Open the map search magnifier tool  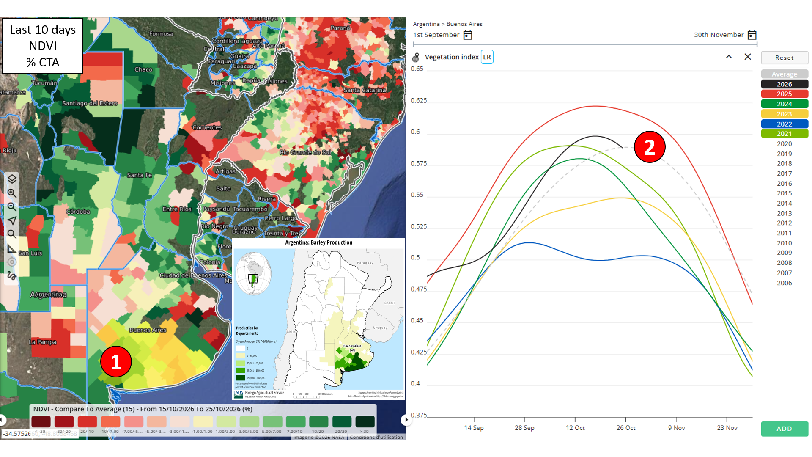point(12,234)
